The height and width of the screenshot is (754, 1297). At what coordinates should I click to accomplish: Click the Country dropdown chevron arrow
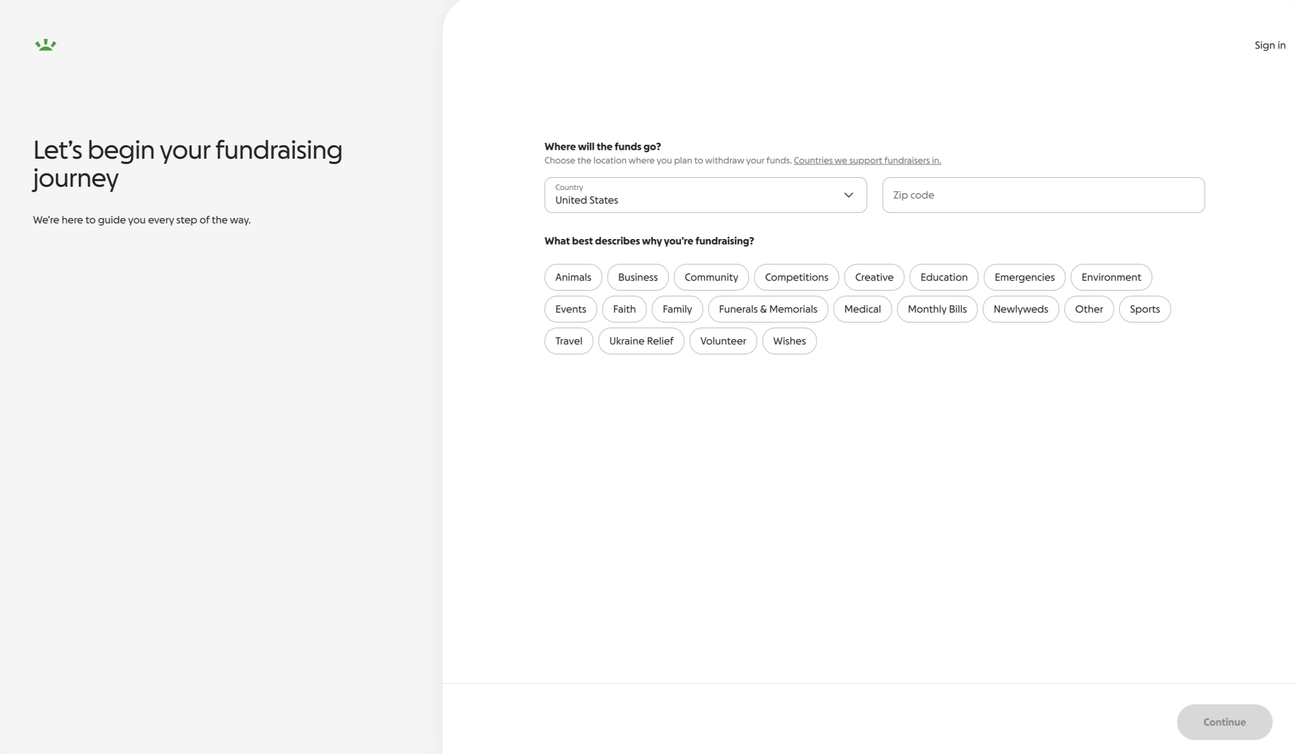[x=849, y=195]
